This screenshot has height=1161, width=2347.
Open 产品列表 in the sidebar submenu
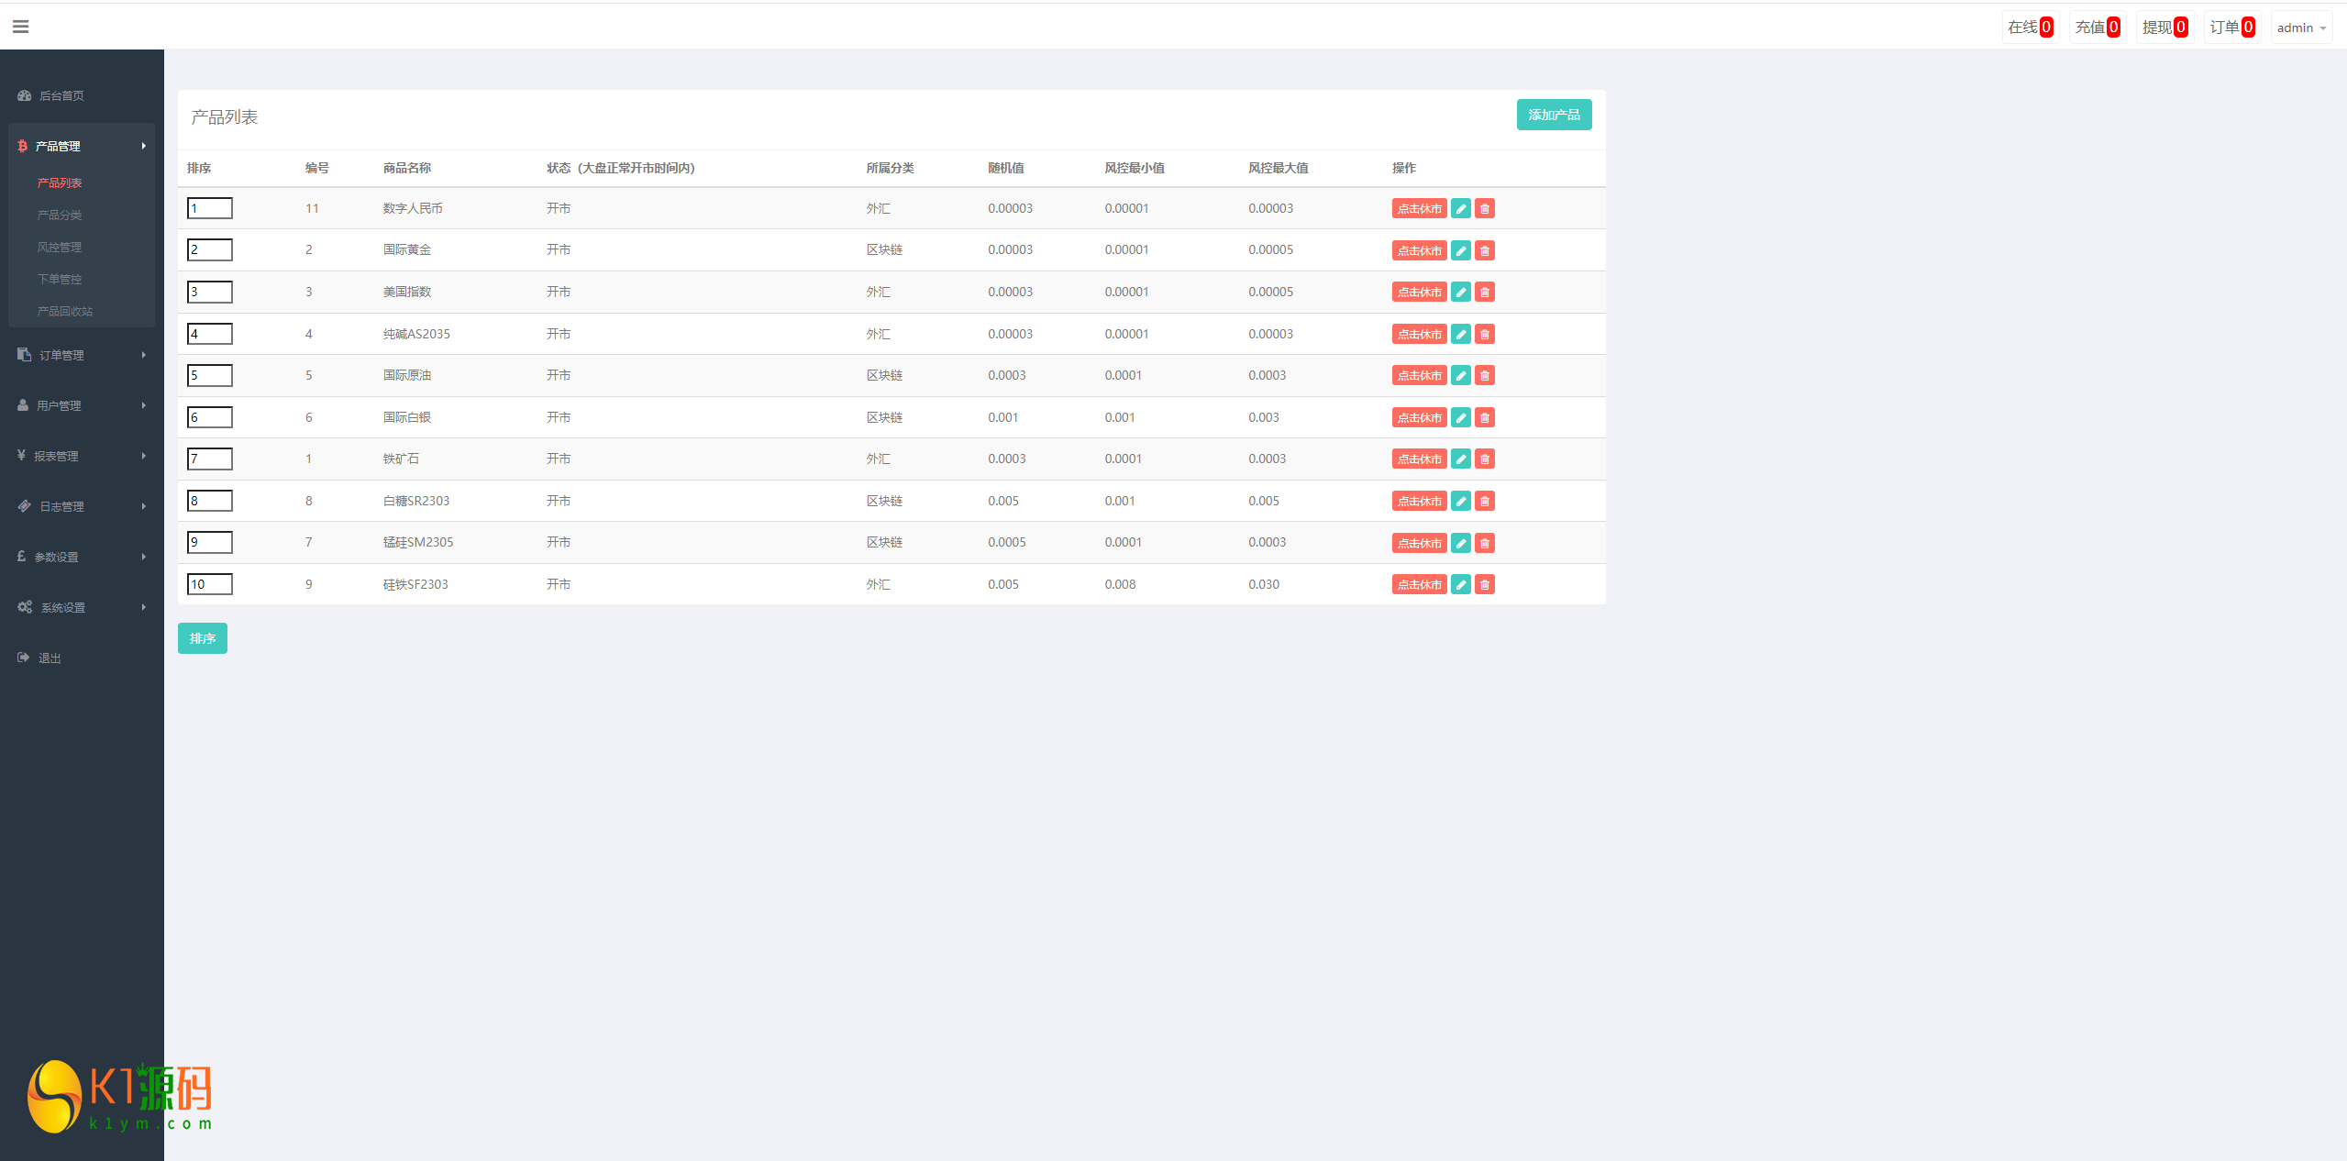coord(60,182)
